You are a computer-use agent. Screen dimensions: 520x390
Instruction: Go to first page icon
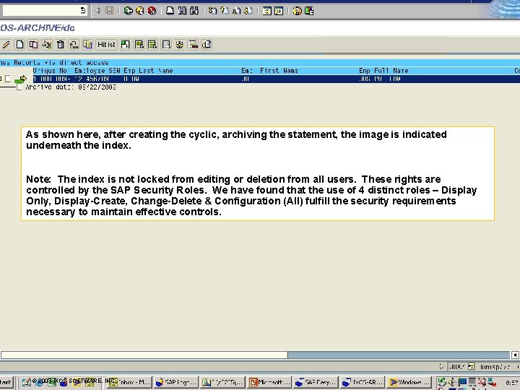[x=212, y=11]
